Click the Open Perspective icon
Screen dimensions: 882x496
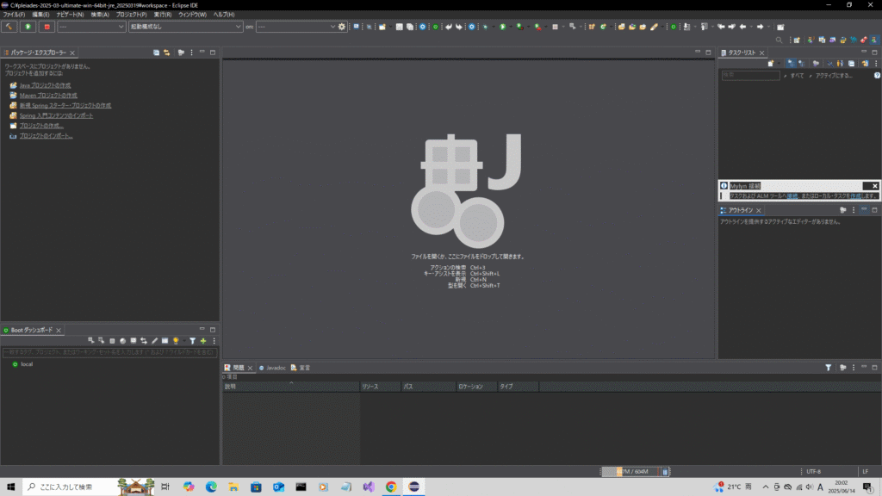(x=797, y=40)
